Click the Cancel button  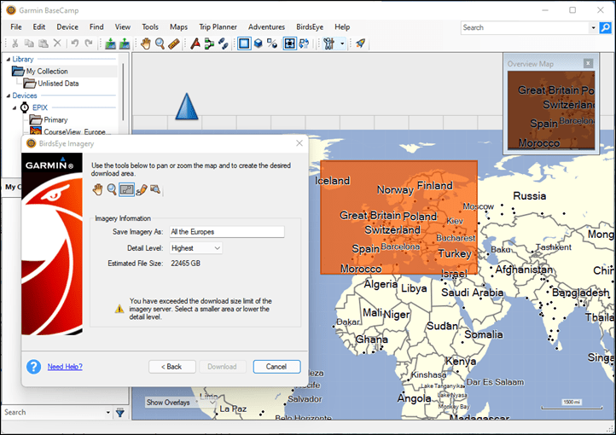[276, 367]
